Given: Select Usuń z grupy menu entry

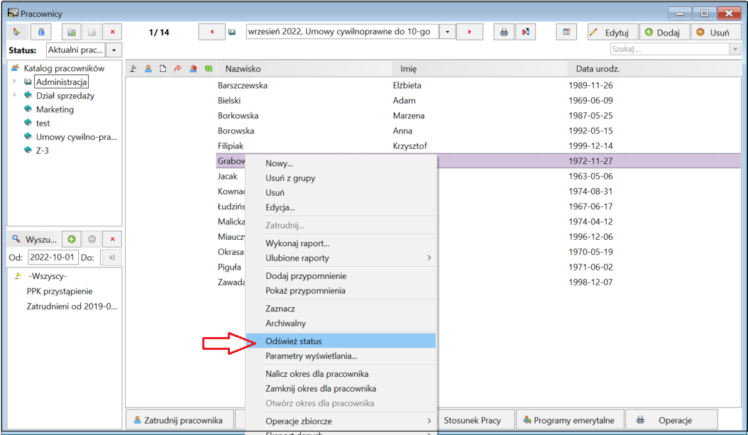Looking at the screenshot, I should tap(341, 178).
